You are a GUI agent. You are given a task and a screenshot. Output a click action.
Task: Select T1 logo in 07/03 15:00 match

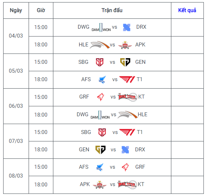127,132
